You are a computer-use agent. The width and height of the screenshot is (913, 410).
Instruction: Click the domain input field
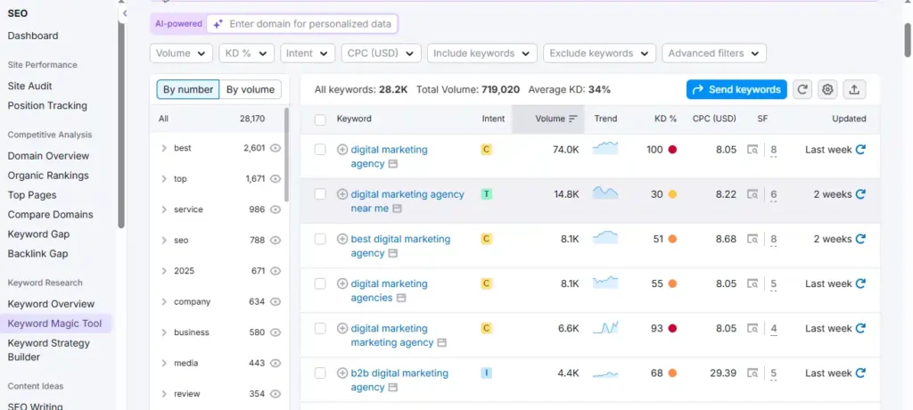click(308, 24)
